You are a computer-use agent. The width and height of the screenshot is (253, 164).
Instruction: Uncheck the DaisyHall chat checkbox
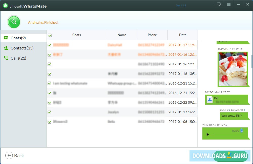[50, 45]
